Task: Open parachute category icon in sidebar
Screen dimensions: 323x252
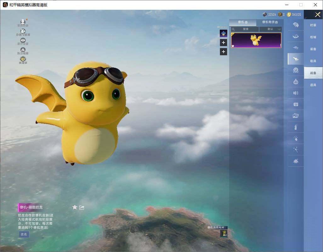Action: (x=296, y=25)
